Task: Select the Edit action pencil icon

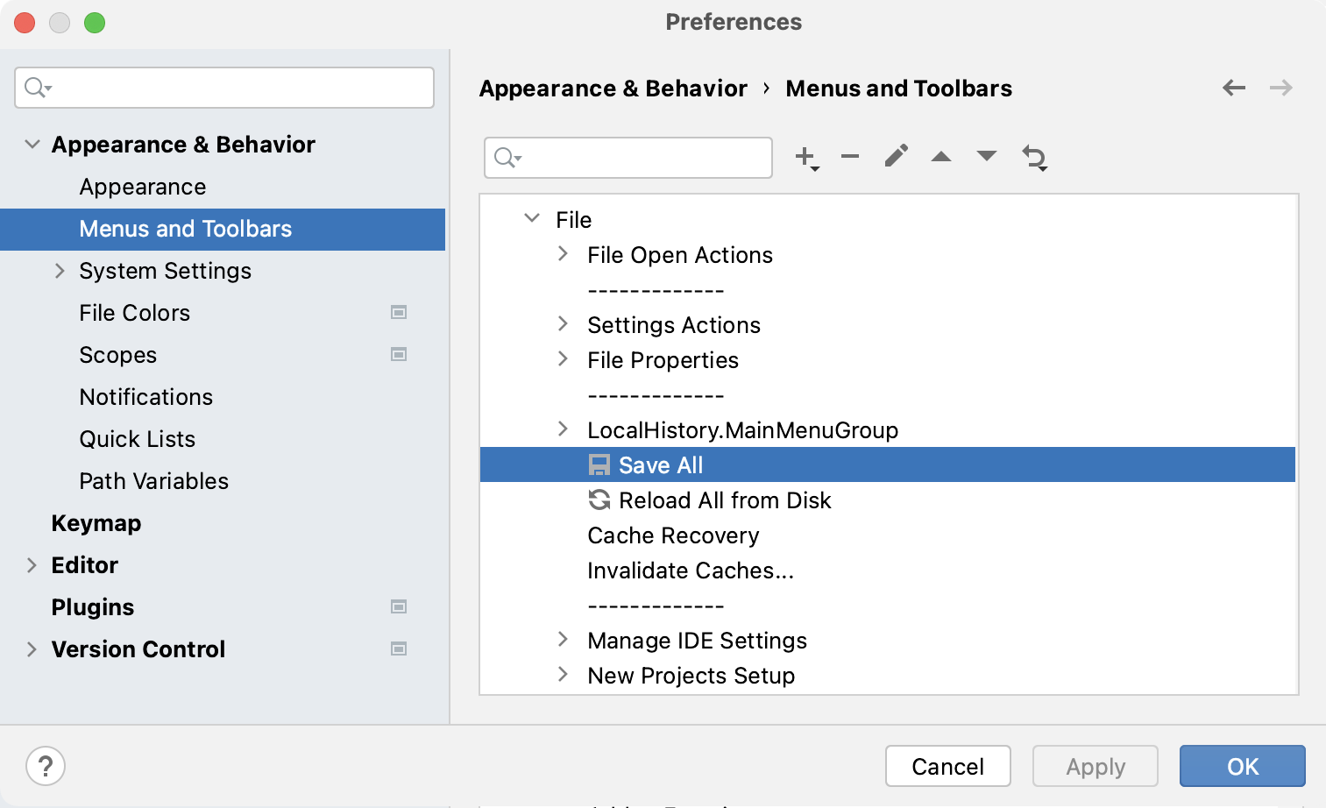Action: pos(896,157)
